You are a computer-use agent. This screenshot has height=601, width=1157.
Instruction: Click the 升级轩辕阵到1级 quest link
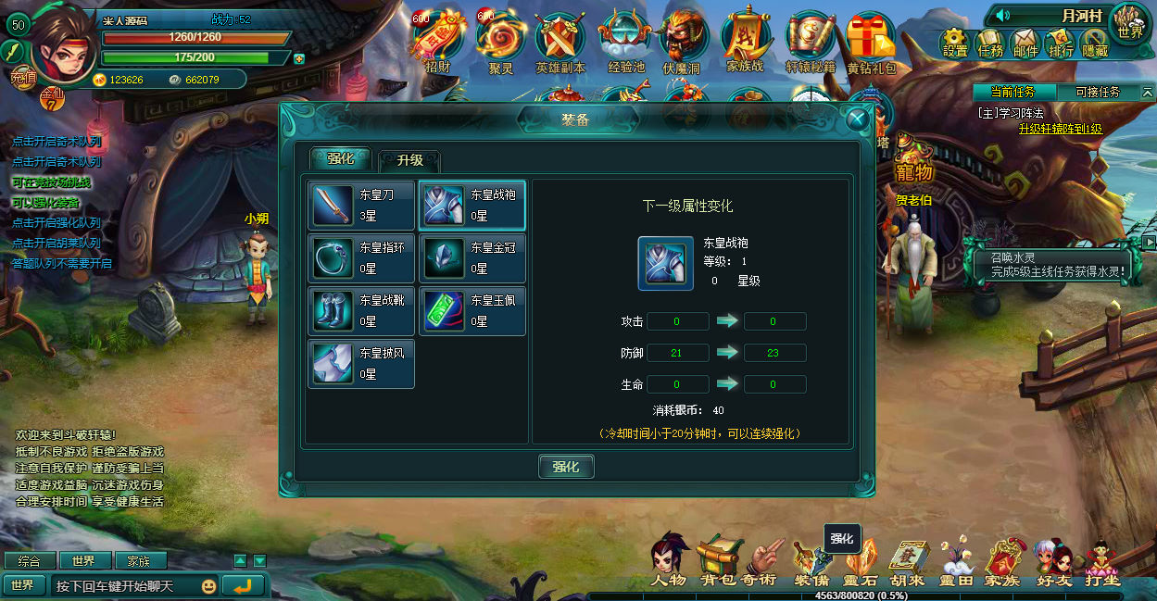[1061, 129]
